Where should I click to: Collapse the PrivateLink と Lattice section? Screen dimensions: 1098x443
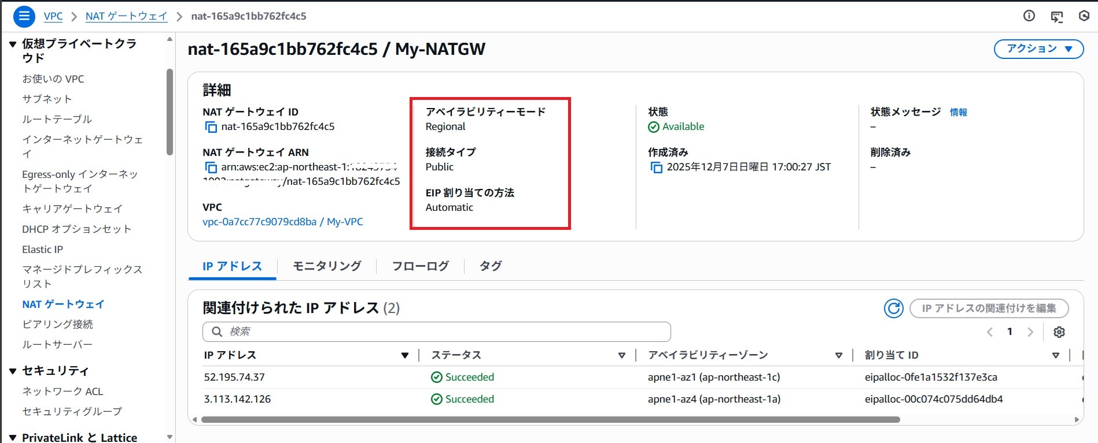coord(13,438)
